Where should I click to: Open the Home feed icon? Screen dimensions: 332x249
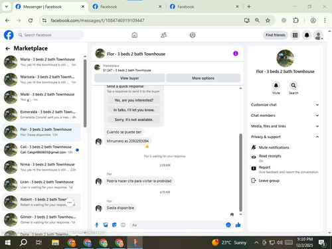click(x=134, y=35)
